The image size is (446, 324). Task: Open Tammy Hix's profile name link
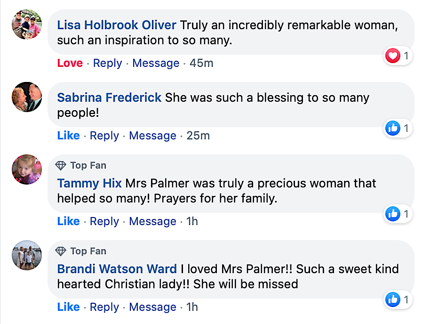point(89,183)
